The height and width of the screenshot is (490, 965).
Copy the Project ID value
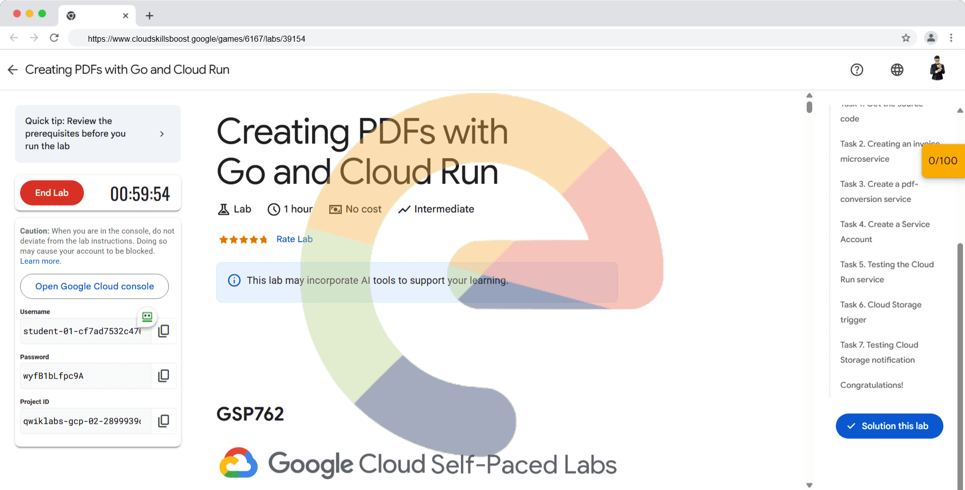click(163, 421)
